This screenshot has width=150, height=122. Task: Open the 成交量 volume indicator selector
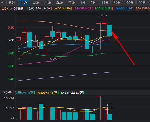tap(7, 93)
